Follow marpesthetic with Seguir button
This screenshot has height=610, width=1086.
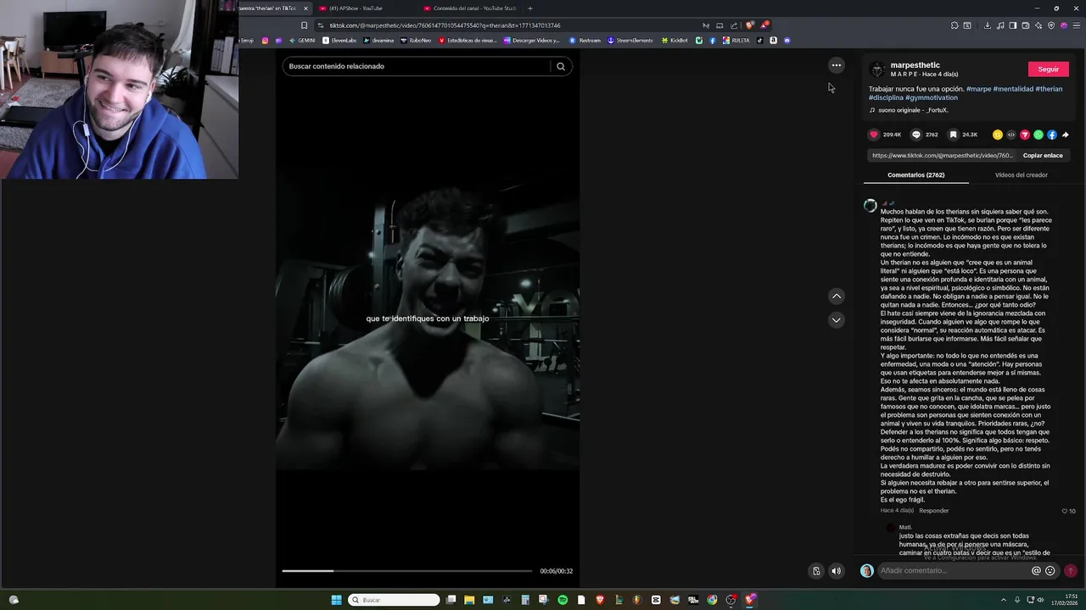pyautogui.click(x=1049, y=69)
